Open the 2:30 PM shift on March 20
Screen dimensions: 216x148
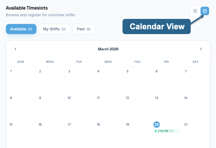[x=166, y=131]
